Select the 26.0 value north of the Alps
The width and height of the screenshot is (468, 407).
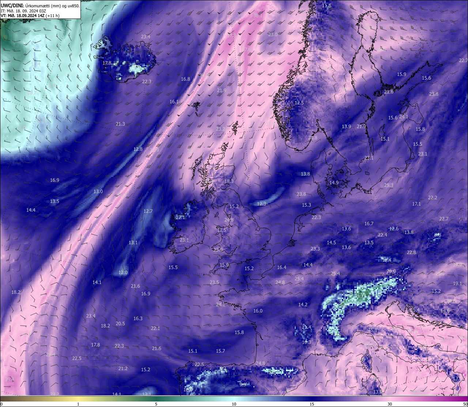click(x=391, y=271)
